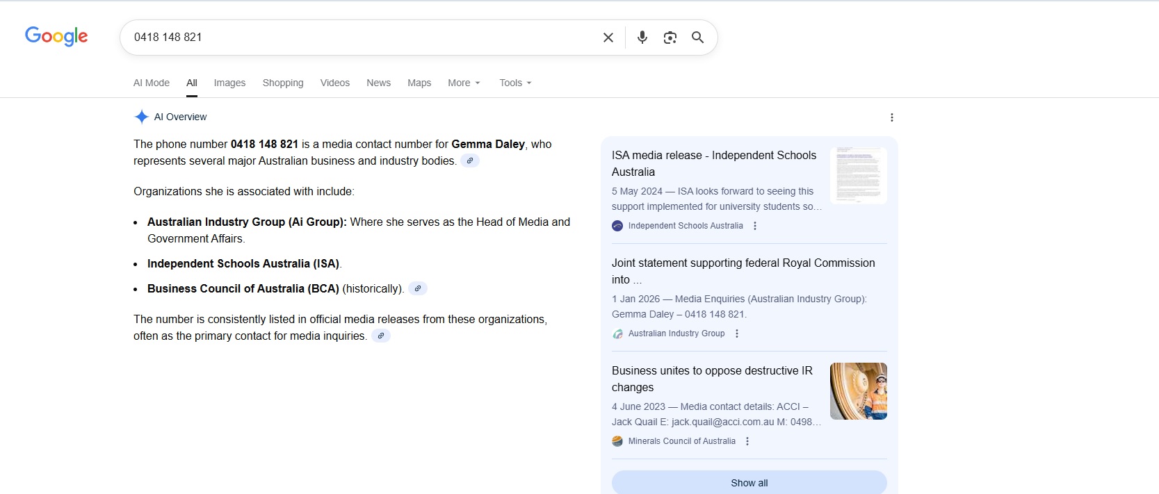1159x494 pixels.
Task: Click the Show all sources button
Action: pos(749,483)
